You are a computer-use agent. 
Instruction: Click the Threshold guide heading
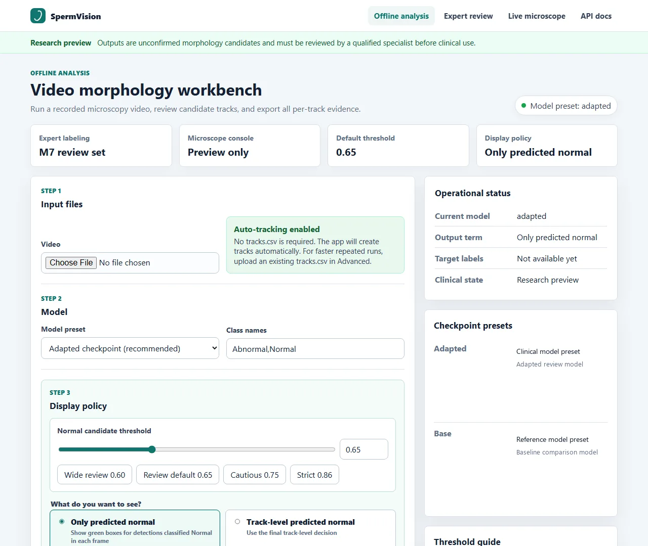tap(467, 541)
